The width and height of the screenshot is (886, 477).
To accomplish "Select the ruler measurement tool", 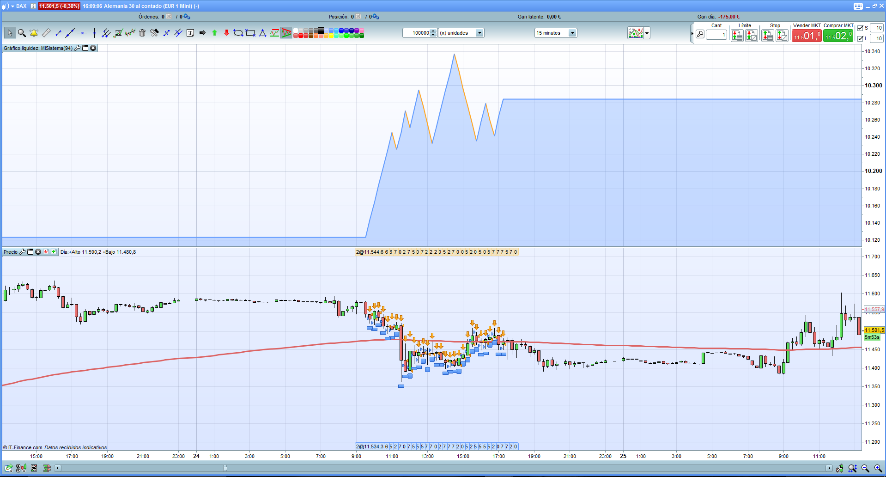I will (x=46, y=33).
